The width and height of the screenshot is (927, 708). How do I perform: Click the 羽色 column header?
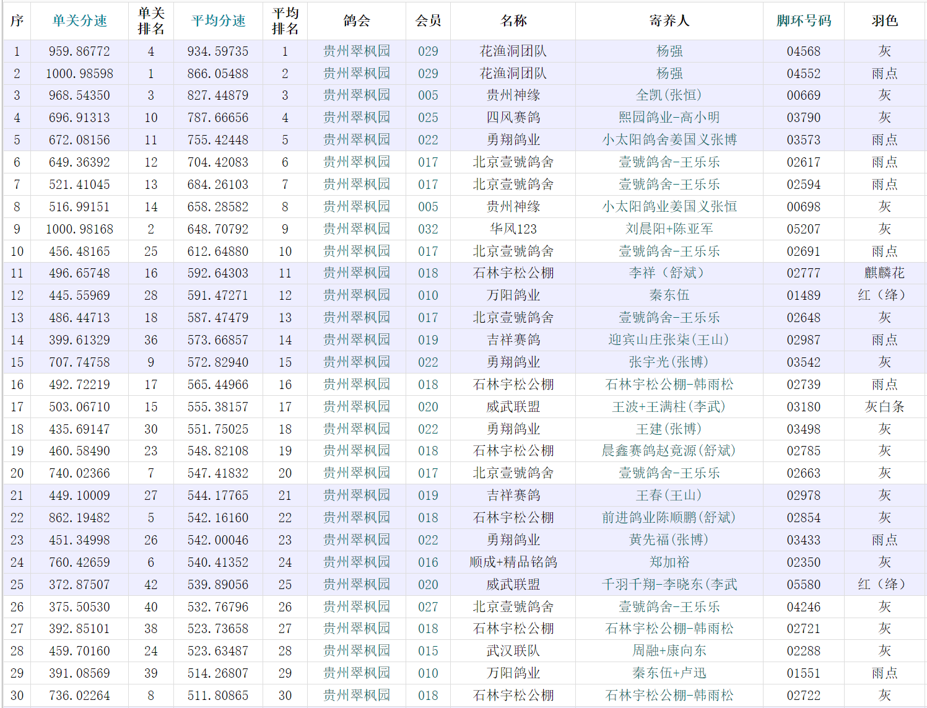point(884,21)
